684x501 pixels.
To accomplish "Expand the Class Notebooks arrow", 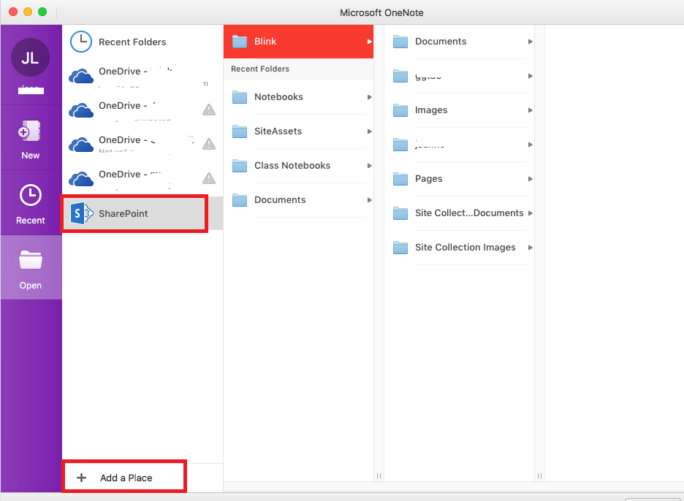I will [x=370, y=166].
